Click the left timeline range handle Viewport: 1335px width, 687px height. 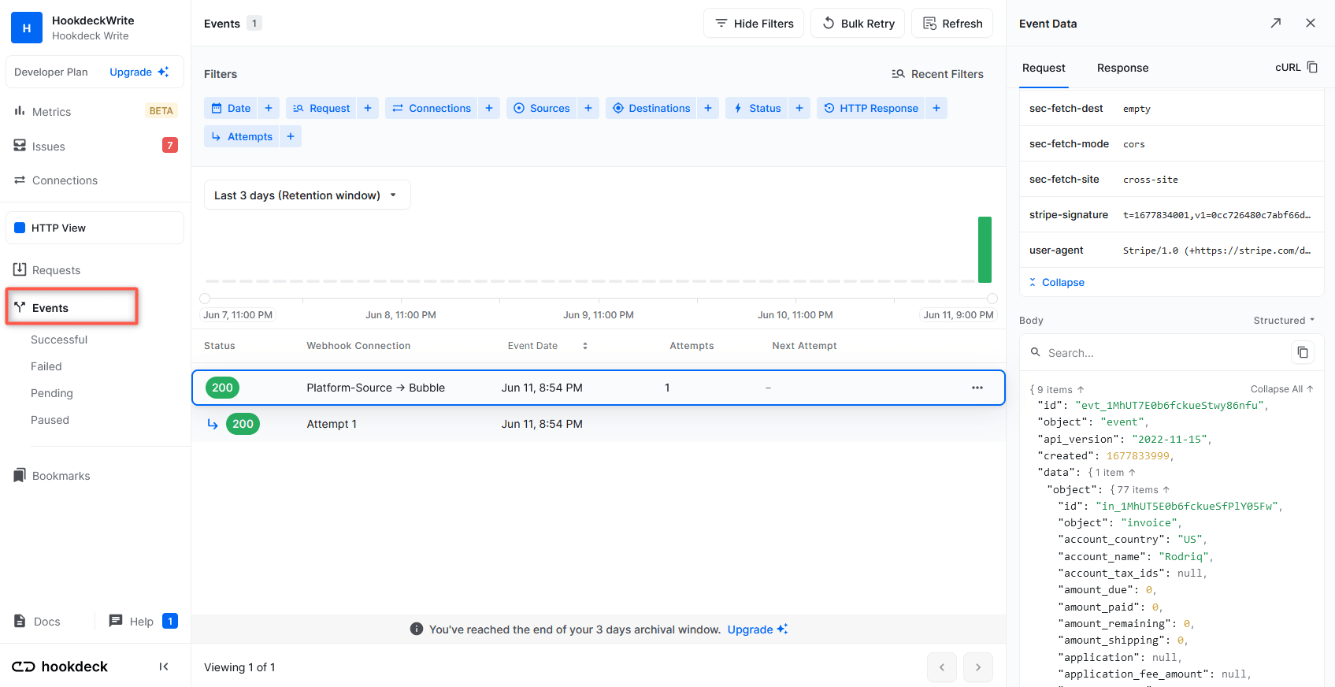[205, 299]
